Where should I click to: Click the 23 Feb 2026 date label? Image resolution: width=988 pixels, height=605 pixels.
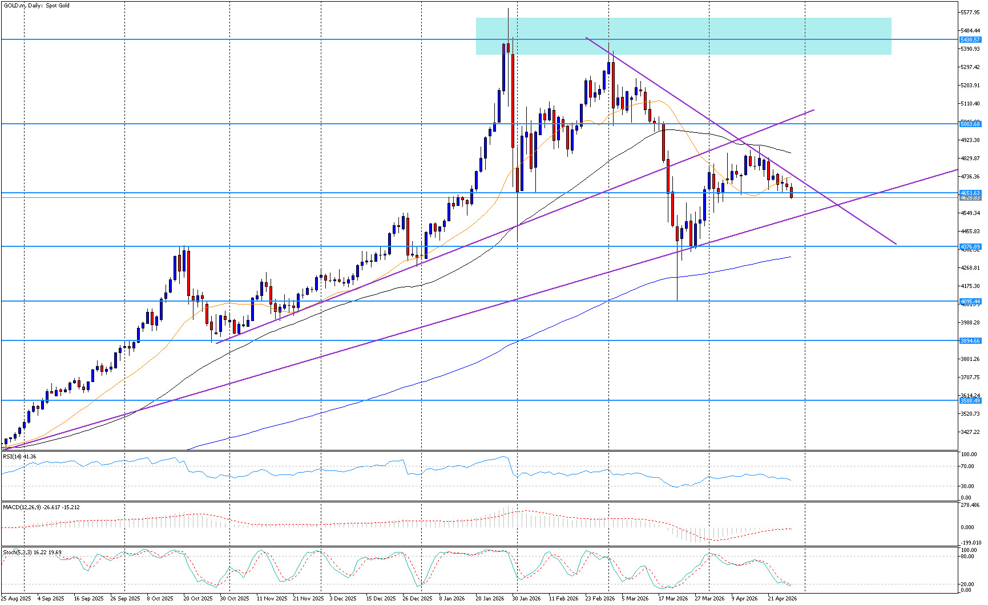click(600, 598)
